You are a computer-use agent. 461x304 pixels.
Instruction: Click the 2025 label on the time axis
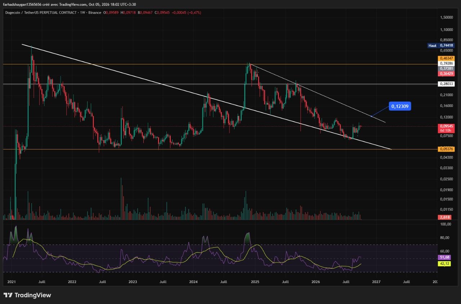coord(255,282)
